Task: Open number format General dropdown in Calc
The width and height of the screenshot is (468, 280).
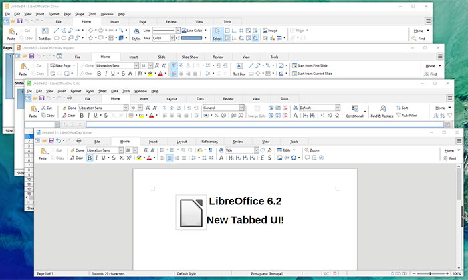Action: point(241,108)
